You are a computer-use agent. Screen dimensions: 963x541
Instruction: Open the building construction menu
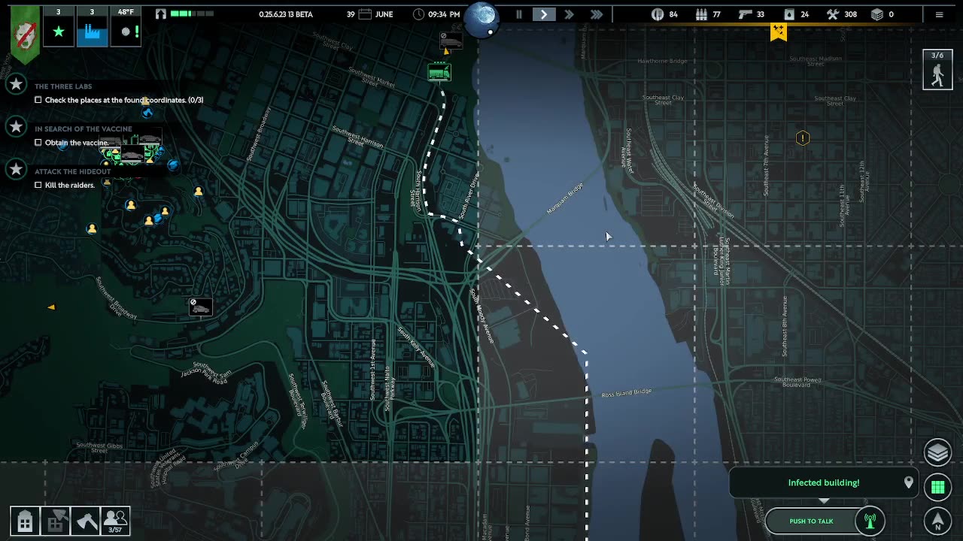(x=25, y=521)
